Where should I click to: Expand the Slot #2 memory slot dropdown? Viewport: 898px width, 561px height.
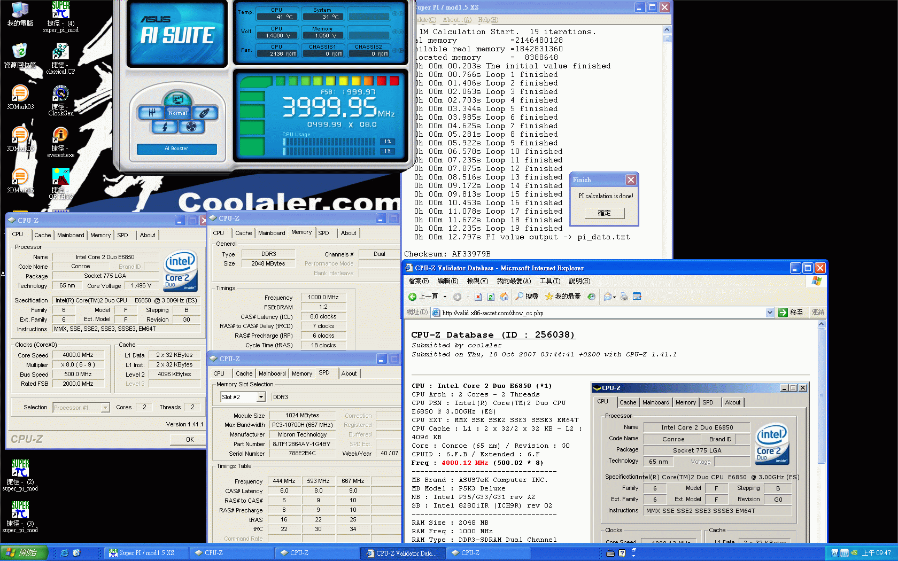(x=261, y=397)
